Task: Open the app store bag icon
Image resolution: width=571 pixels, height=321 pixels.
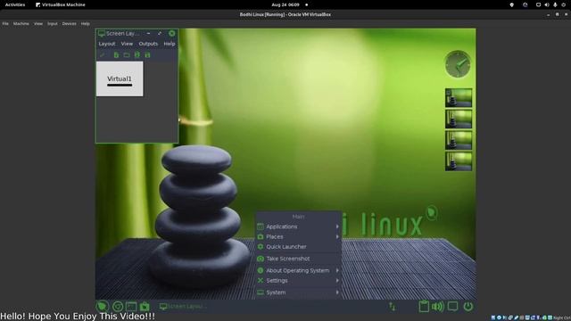Action: pos(145,307)
